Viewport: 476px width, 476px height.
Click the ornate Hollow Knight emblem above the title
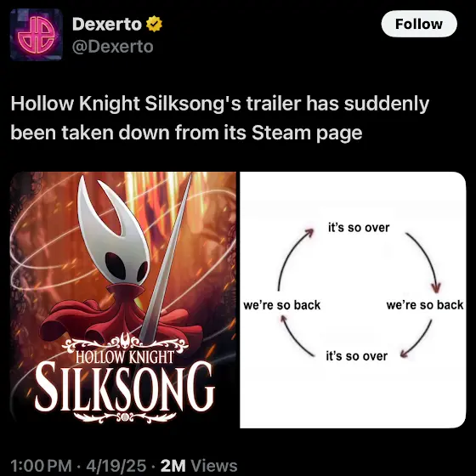(x=125, y=343)
